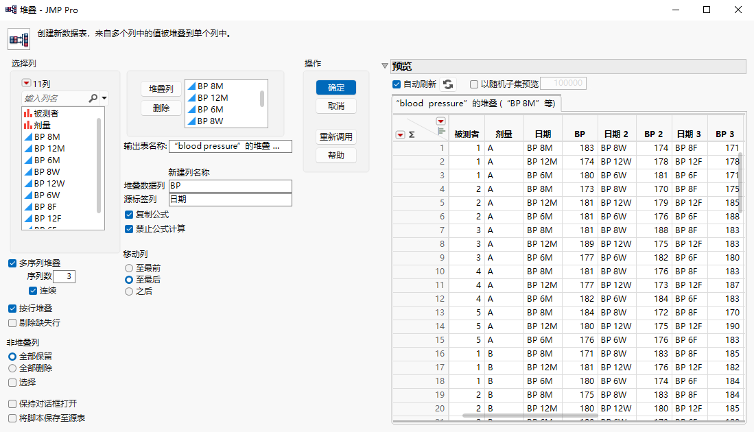Enable 将脚本保存至源表 checkbox
The width and height of the screenshot is (754, 432).
click(x=12, y=418)
